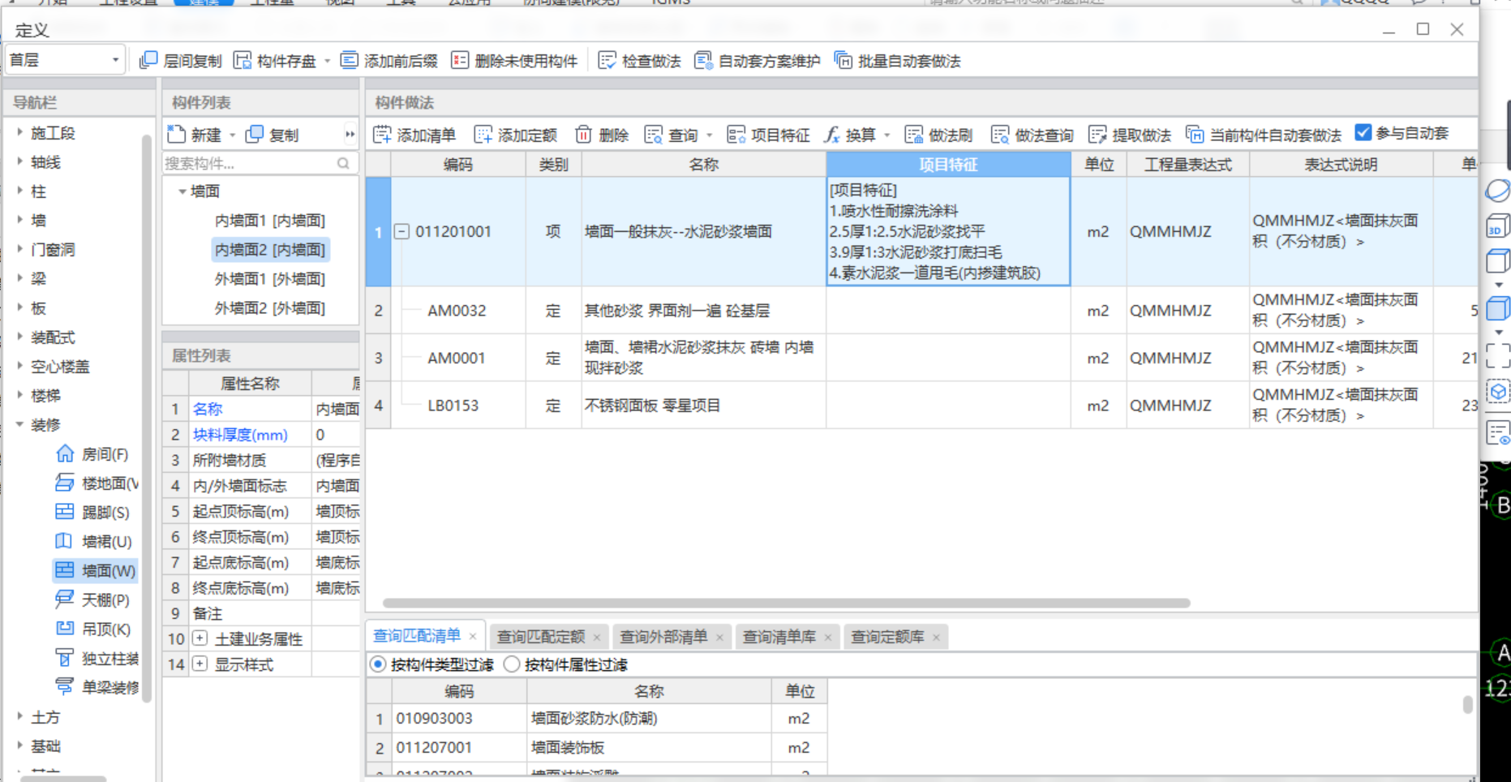Click the 提取做法 icon
Screen dimensions: 1511x782
pos(1097,135)
